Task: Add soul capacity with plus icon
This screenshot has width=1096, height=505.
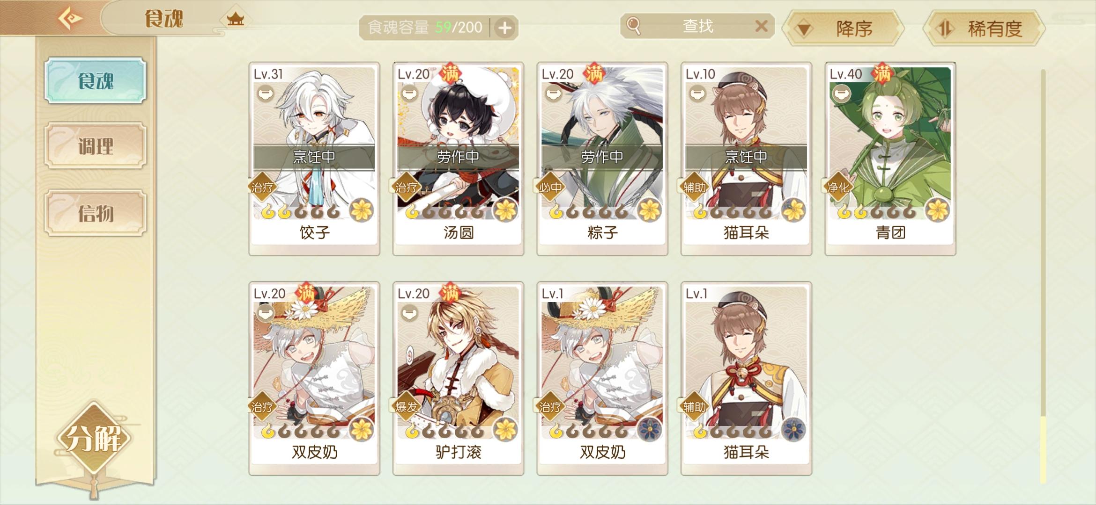Action: click(x=504, y=28)
